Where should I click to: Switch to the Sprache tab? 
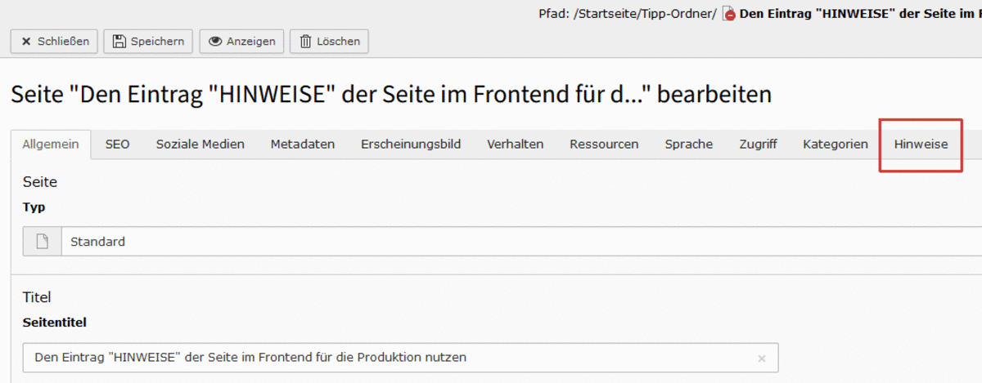tap(688, 145)
